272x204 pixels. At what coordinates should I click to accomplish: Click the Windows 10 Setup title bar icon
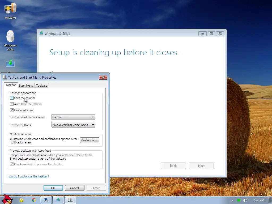41,33
